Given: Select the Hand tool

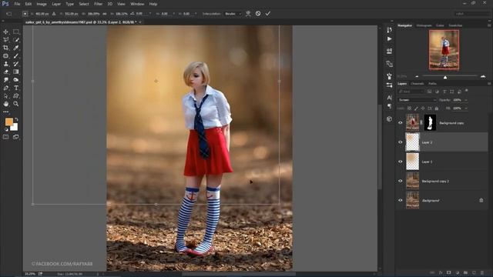Looking at the screenshot, I should (5, 104).
